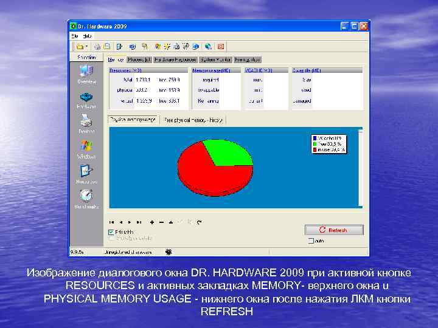This screenshot has height=328, width=438.
Task: Select the Resources sidebar icon
Action: point(86,171)
